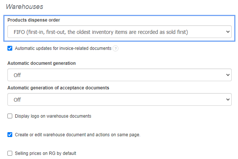Click the help question mark icon
Screen dimensions: 238x159
[x=115, y=48]
